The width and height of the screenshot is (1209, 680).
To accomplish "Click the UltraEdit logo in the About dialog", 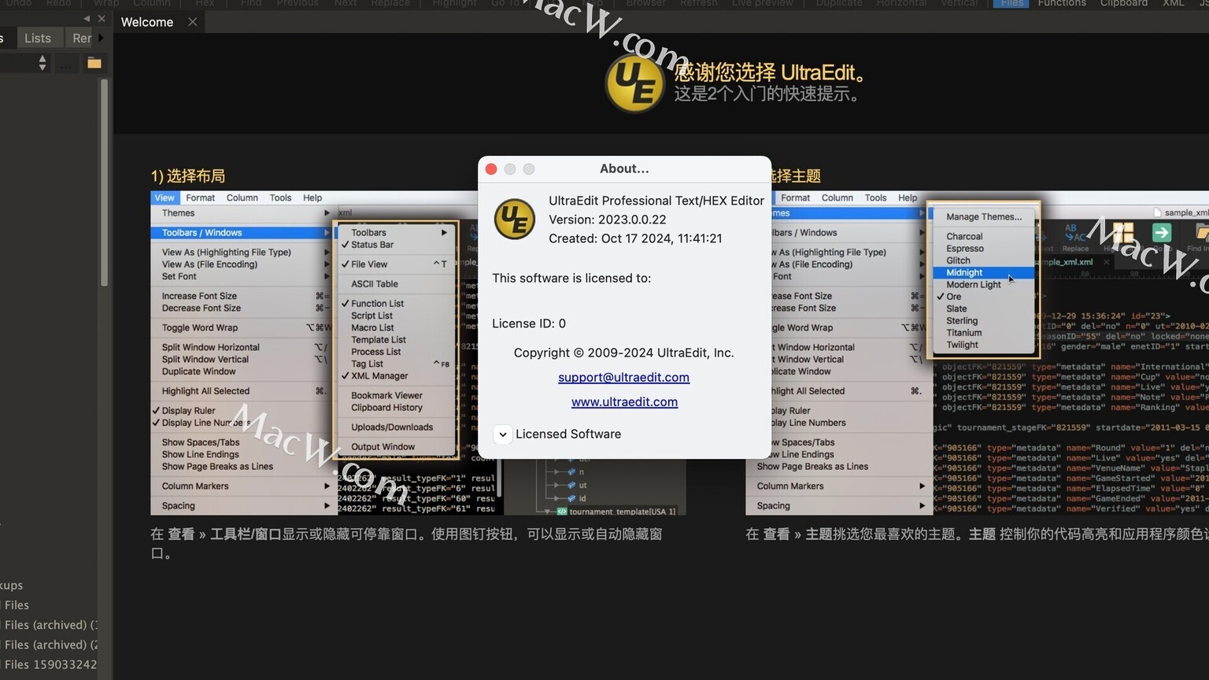I will (x=514, y=219).
